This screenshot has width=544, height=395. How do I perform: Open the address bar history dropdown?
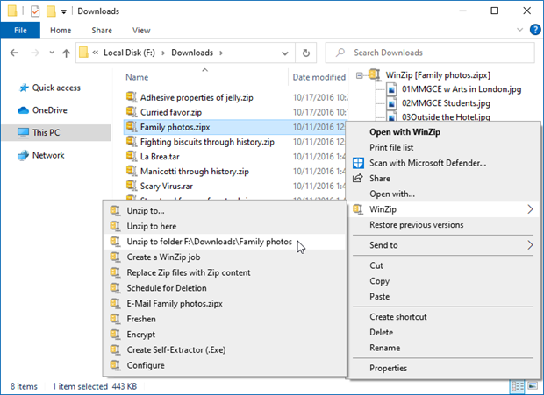point(285,53)
